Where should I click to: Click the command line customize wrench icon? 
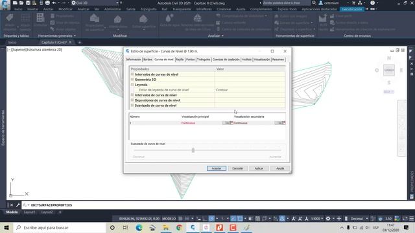pyautogui.click(x=18, y=205)
